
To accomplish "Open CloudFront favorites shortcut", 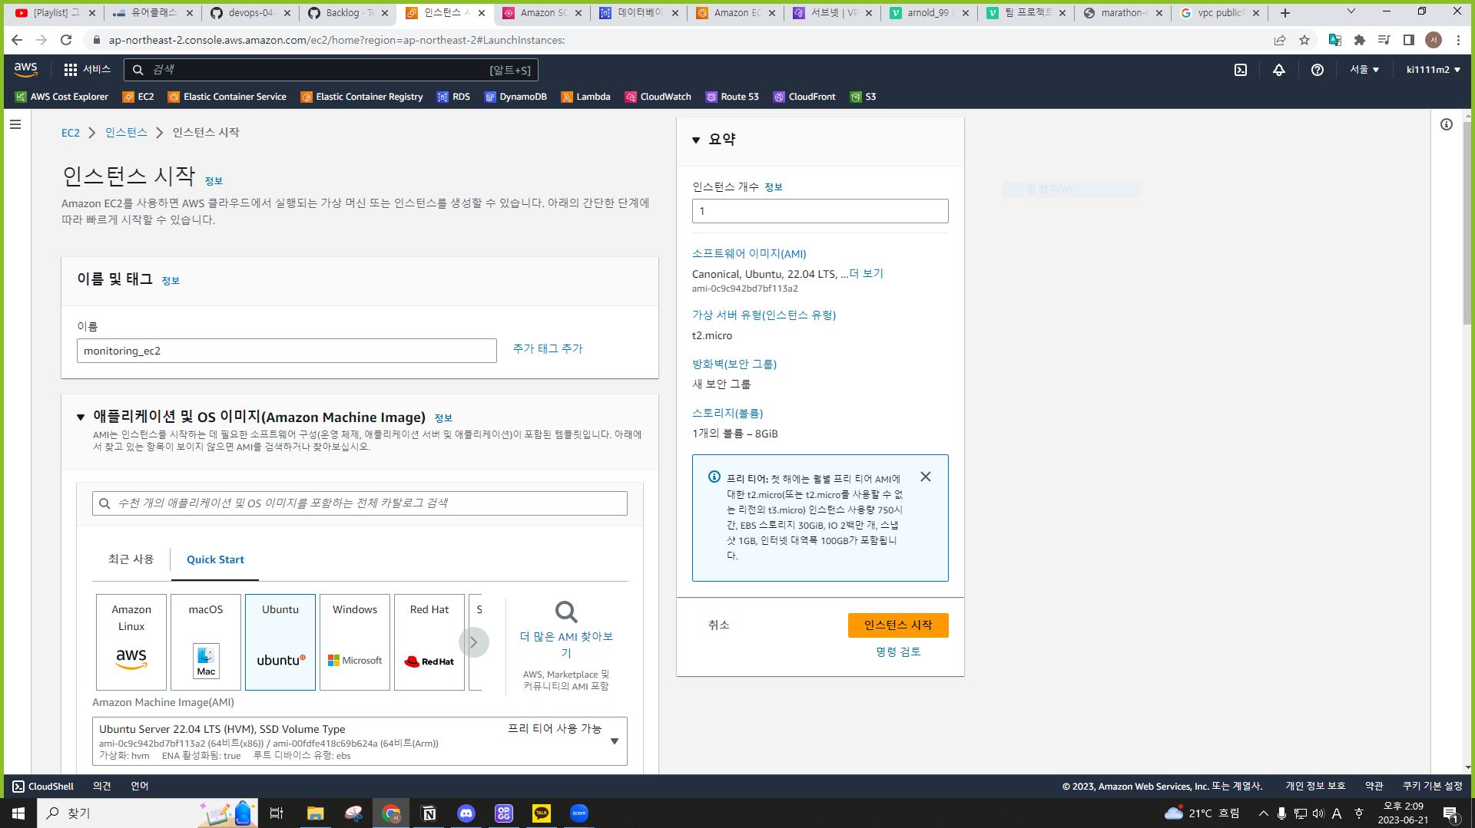I will (804, 97).
